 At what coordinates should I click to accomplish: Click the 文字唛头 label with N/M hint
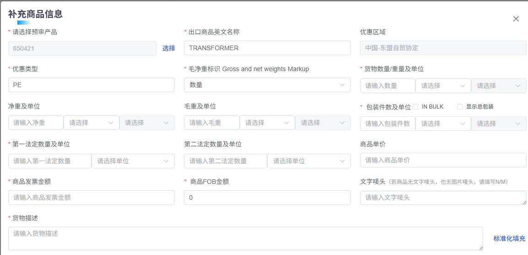click(434, 182)
